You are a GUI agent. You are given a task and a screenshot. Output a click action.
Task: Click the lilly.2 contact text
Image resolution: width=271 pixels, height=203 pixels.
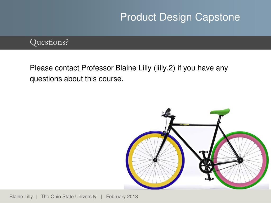[x=164, y=68]
